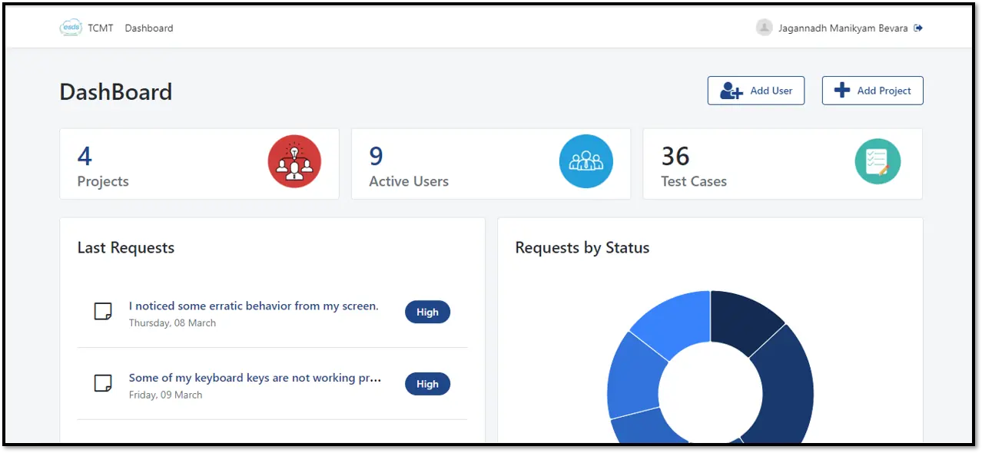Image resolution: width=982 pixels, height=453 pixels.
Task: Click the Add User person-plus icon
Action: [730, 91]
